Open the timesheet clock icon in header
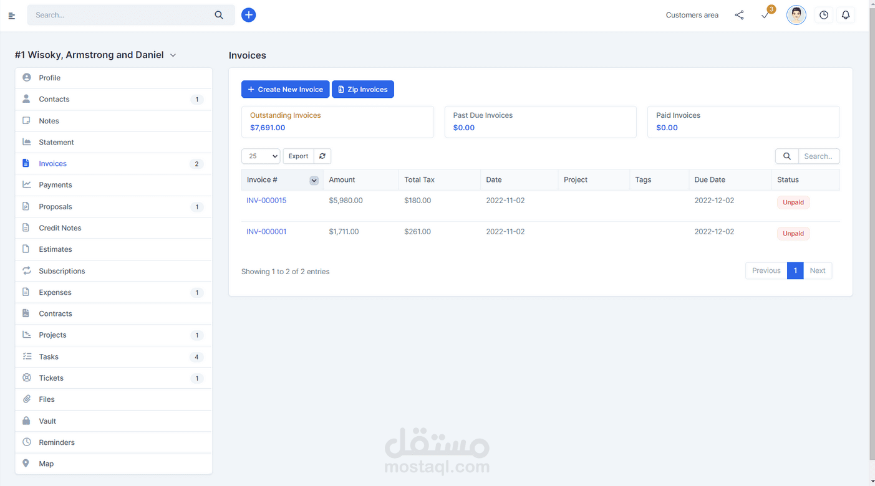The height and width of the screenshot is (486, 875). [x=824, y=15]
